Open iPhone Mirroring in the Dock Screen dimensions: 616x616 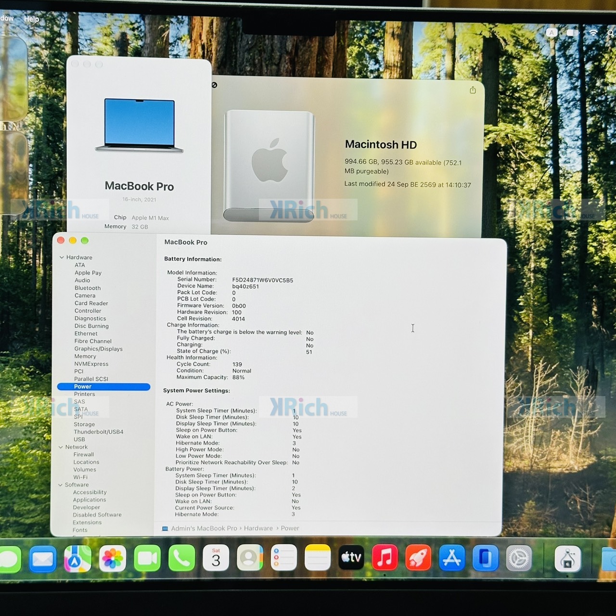(486, 558)
